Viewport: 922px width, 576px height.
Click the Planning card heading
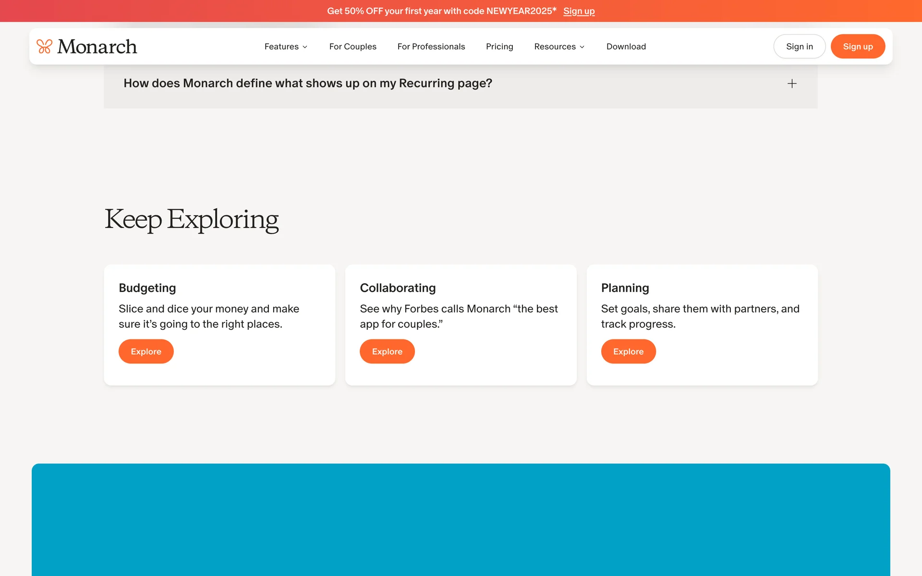point(625,288)
